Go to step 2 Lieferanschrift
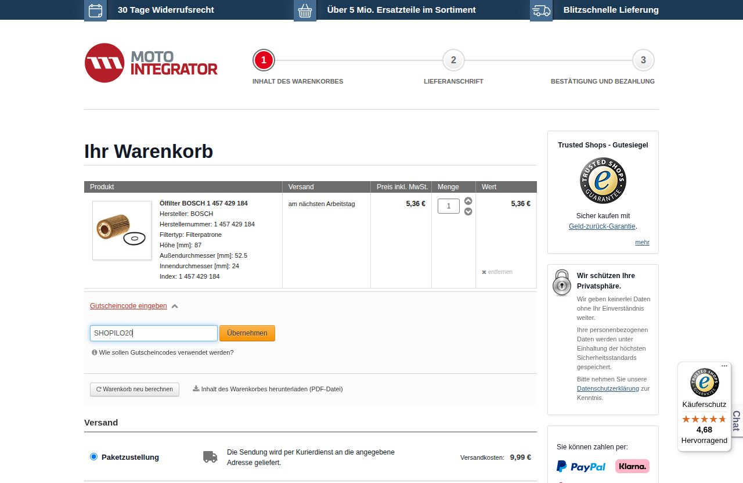The width and height of the screenshot is (743, 483). 453,60
